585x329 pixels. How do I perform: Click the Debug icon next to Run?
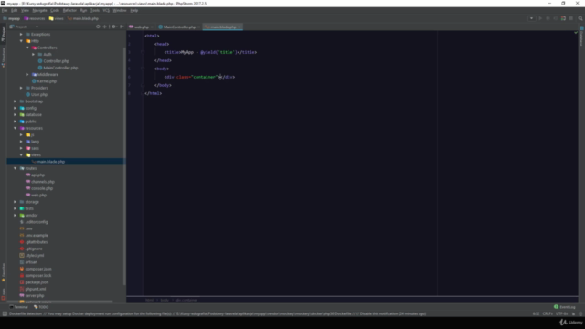point(548,18)
